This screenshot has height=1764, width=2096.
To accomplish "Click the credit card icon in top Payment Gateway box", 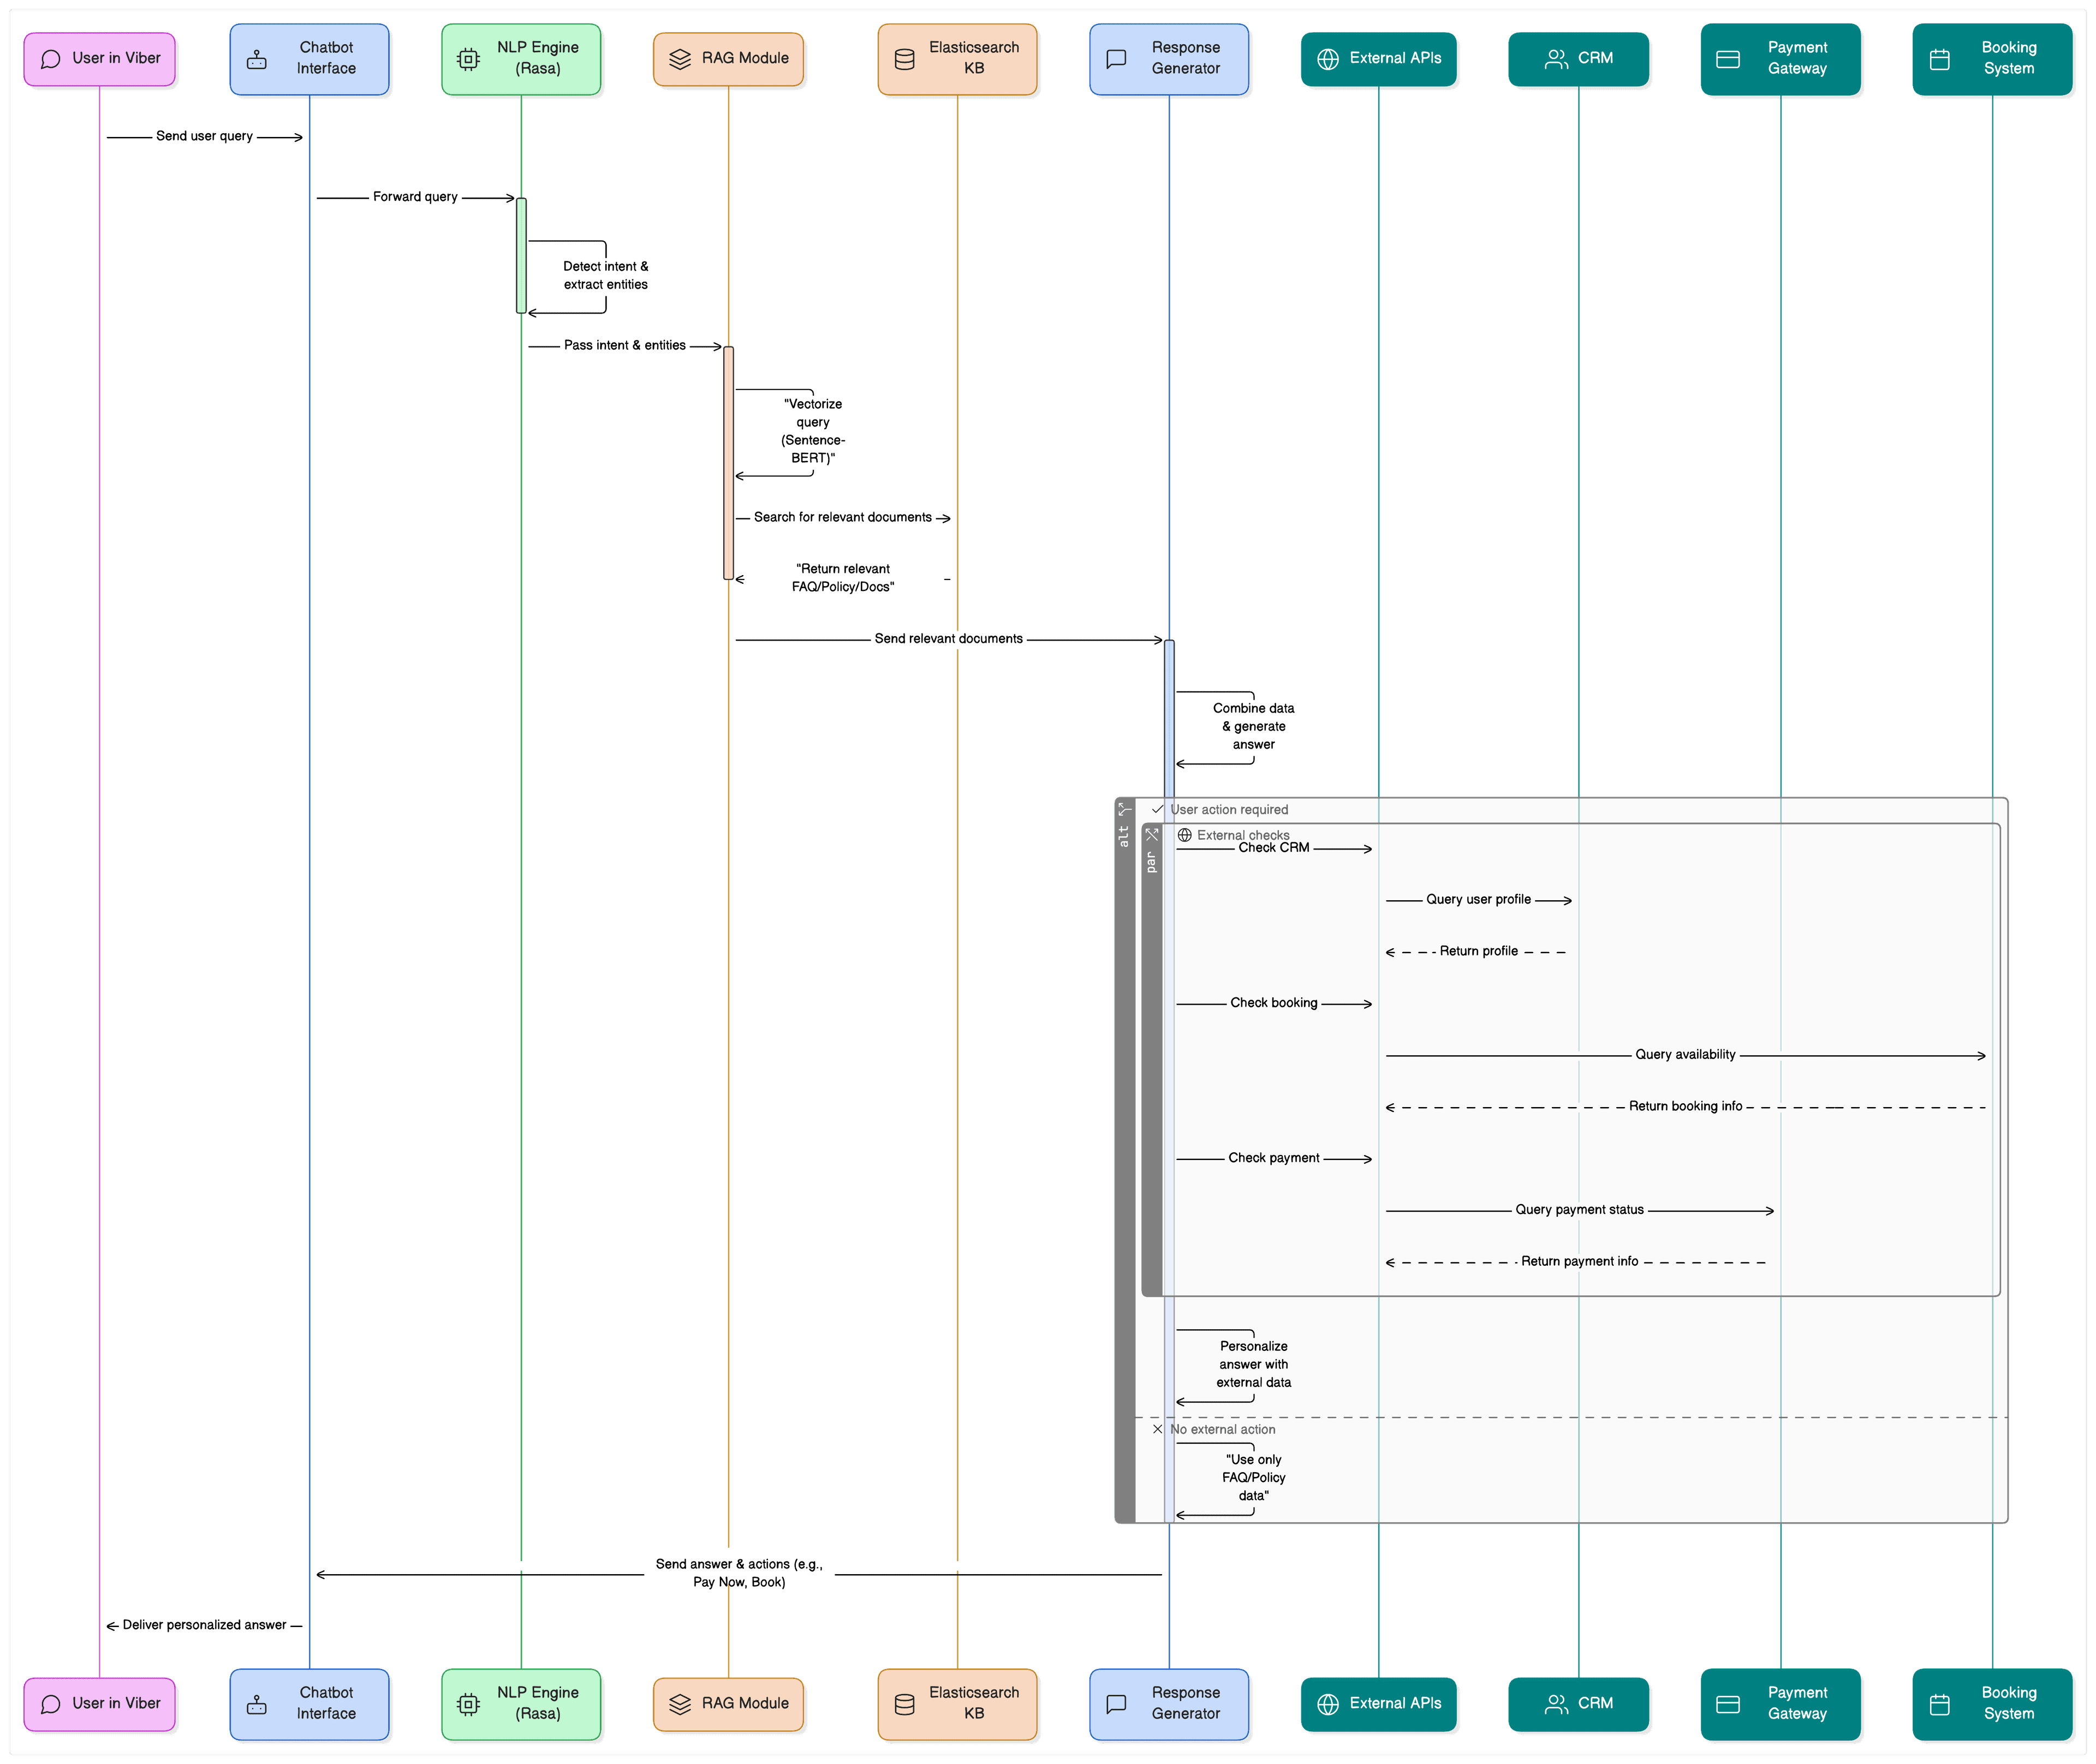I will (1727, 60).
